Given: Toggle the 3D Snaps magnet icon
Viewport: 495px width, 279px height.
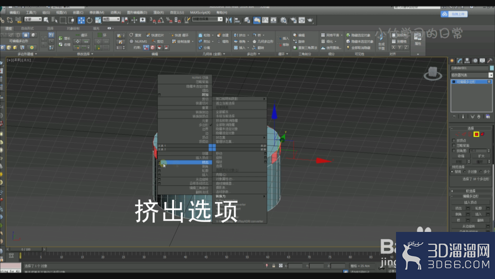Looking at the screenshot, I should click(153, 20).
